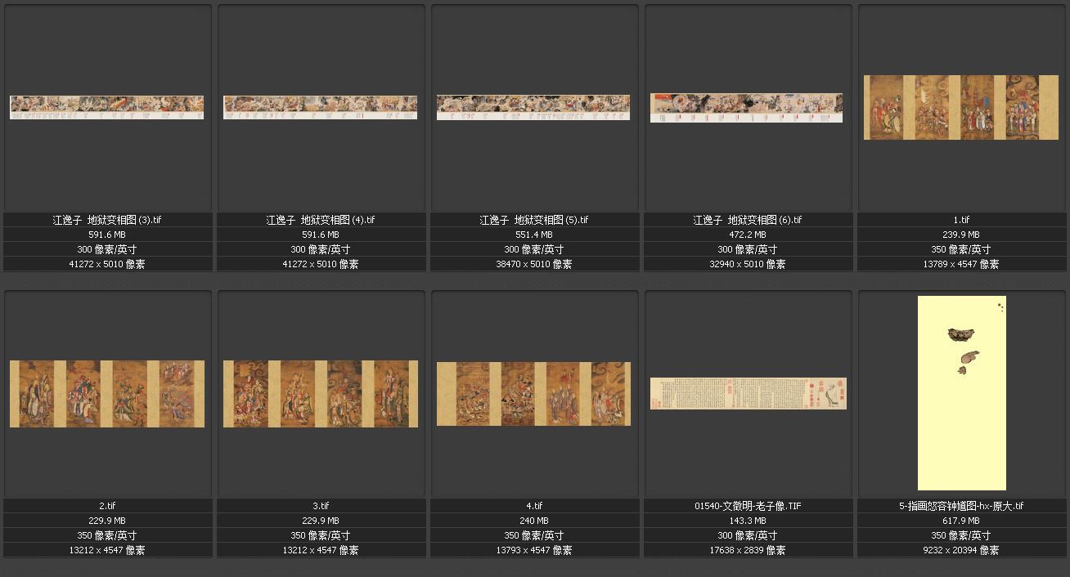Select the 4.tif painting thumbnail
This screenshot has width=1070, height=577.
pos(533,393)
